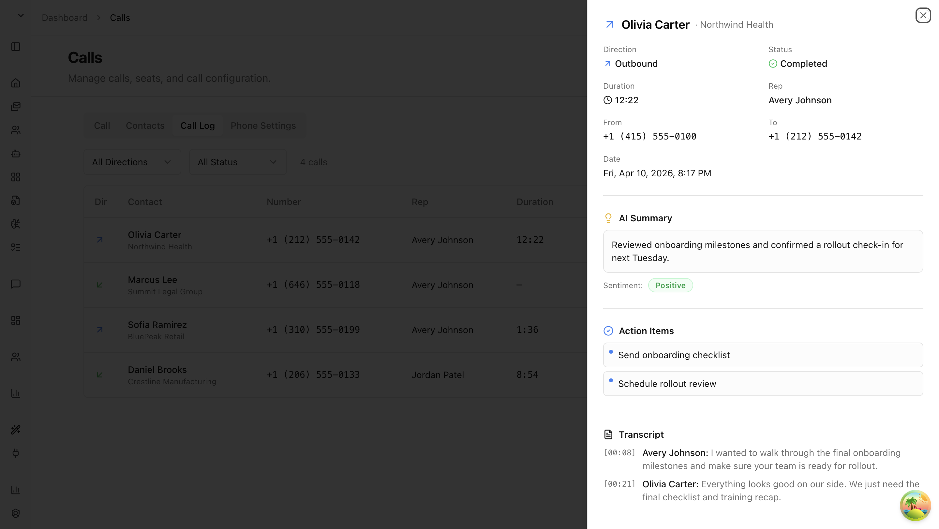Open the robot bot icon in sidebar
Screen dimensions: 939x529
click(x=16, y=154)
